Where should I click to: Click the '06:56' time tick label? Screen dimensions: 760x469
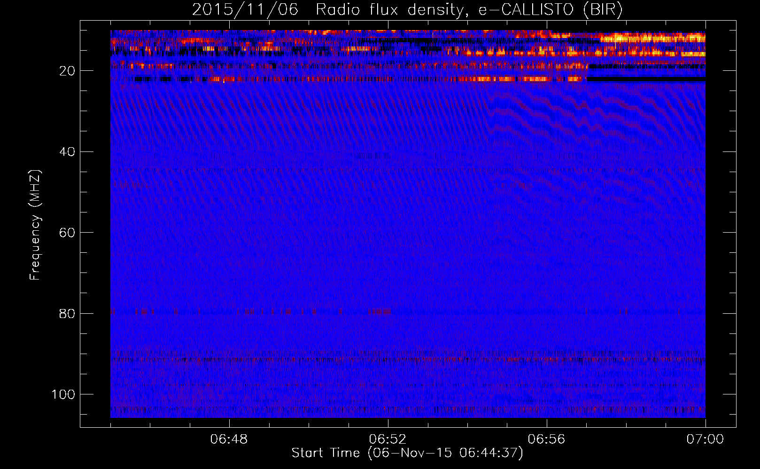pos(547,439)
